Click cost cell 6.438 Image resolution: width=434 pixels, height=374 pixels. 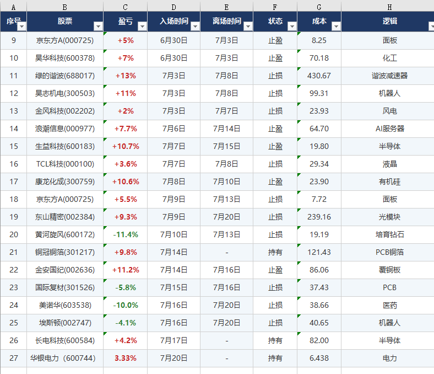pos(319,358)
